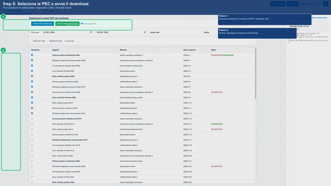This screenshot has height=186, width=331.
Task: Select Comunicazione ufficiale ente #013 checkbox
Action: pos(32,119)
